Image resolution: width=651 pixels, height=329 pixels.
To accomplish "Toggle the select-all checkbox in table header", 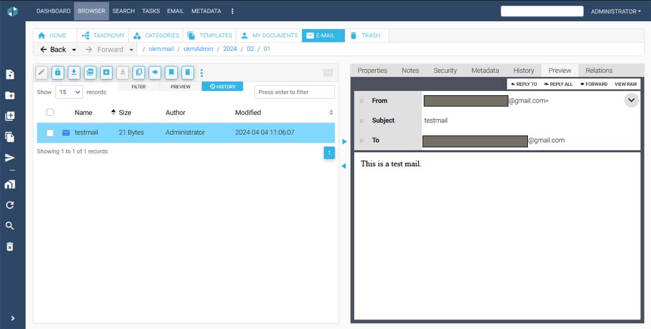I will 50,112.
